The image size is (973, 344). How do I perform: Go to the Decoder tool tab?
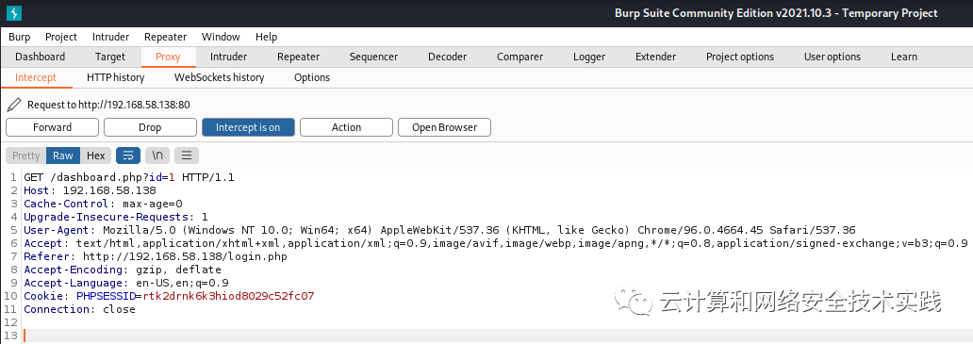point(448,57)
